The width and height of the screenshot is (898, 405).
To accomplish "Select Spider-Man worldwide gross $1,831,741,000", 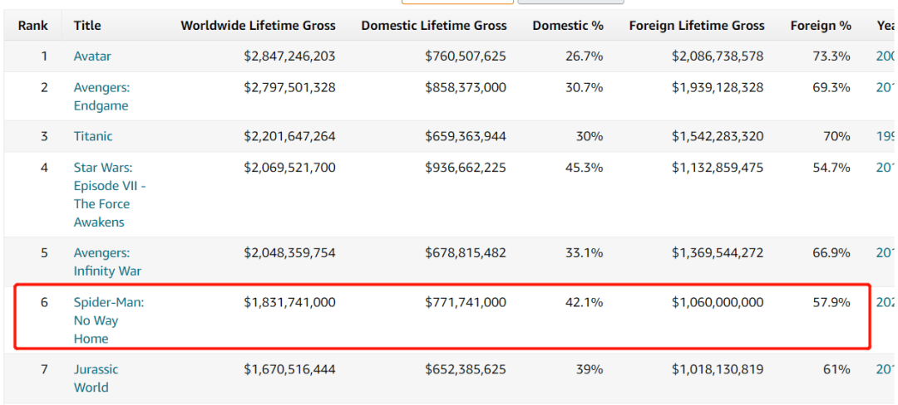I will point(290,302).
